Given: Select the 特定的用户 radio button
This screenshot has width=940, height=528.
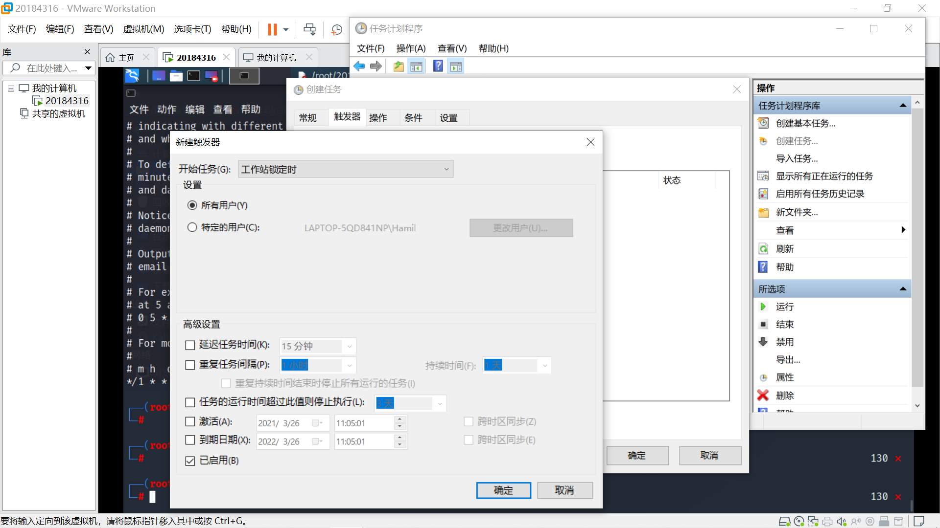Looking at the screenshot, I should [x=192, y=227].
